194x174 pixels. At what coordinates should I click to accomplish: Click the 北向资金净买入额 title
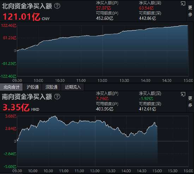pyautogui.click(x=27, y=6)
